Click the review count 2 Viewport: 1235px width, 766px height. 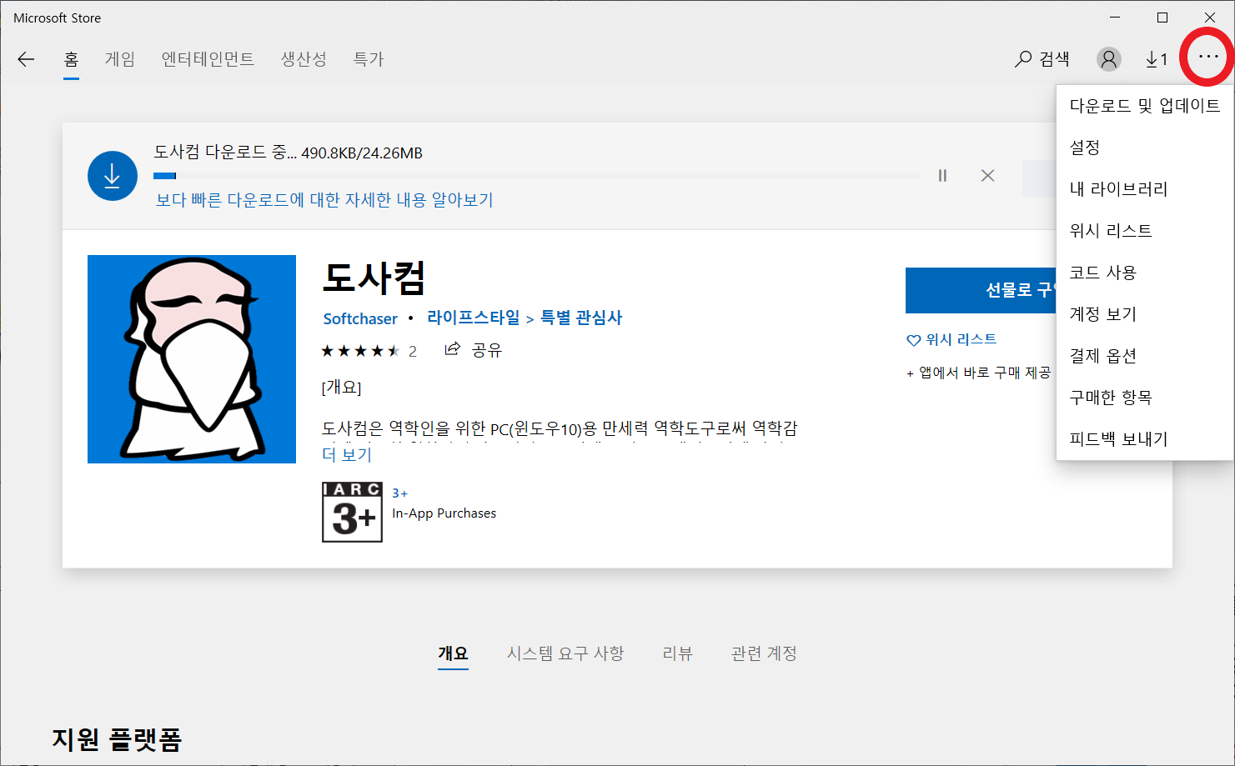[x=413, y=352]
